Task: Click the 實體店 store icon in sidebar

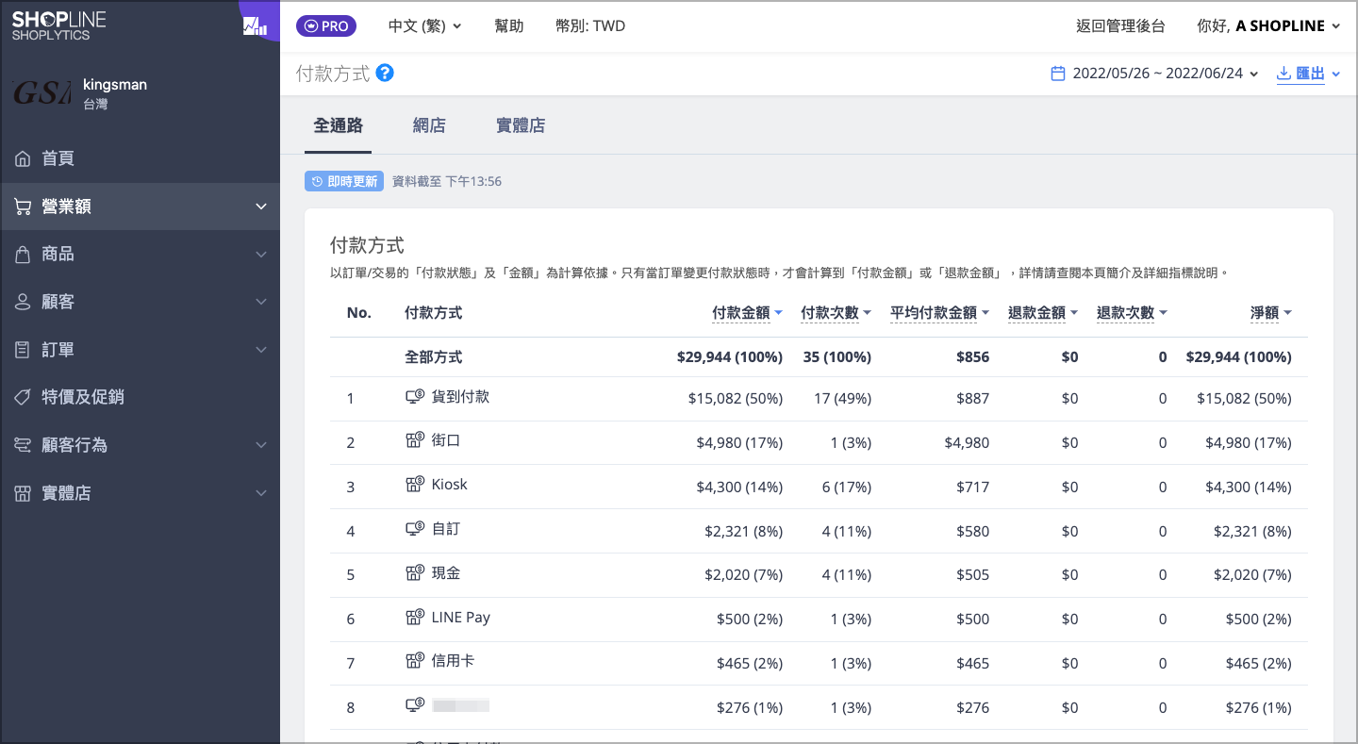Action: 23,493
